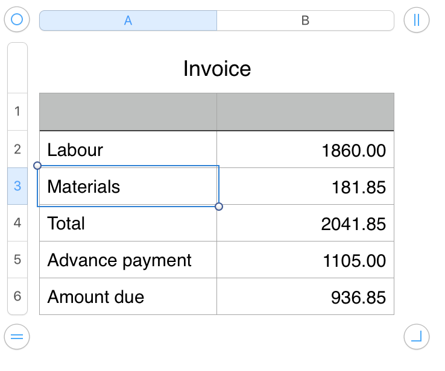445x371 pixels.
Task: Select column A header tab
Action: tap(128, 20)
